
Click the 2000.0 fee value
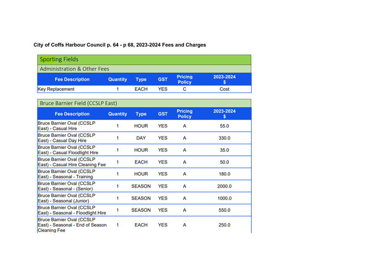[225, 186]
